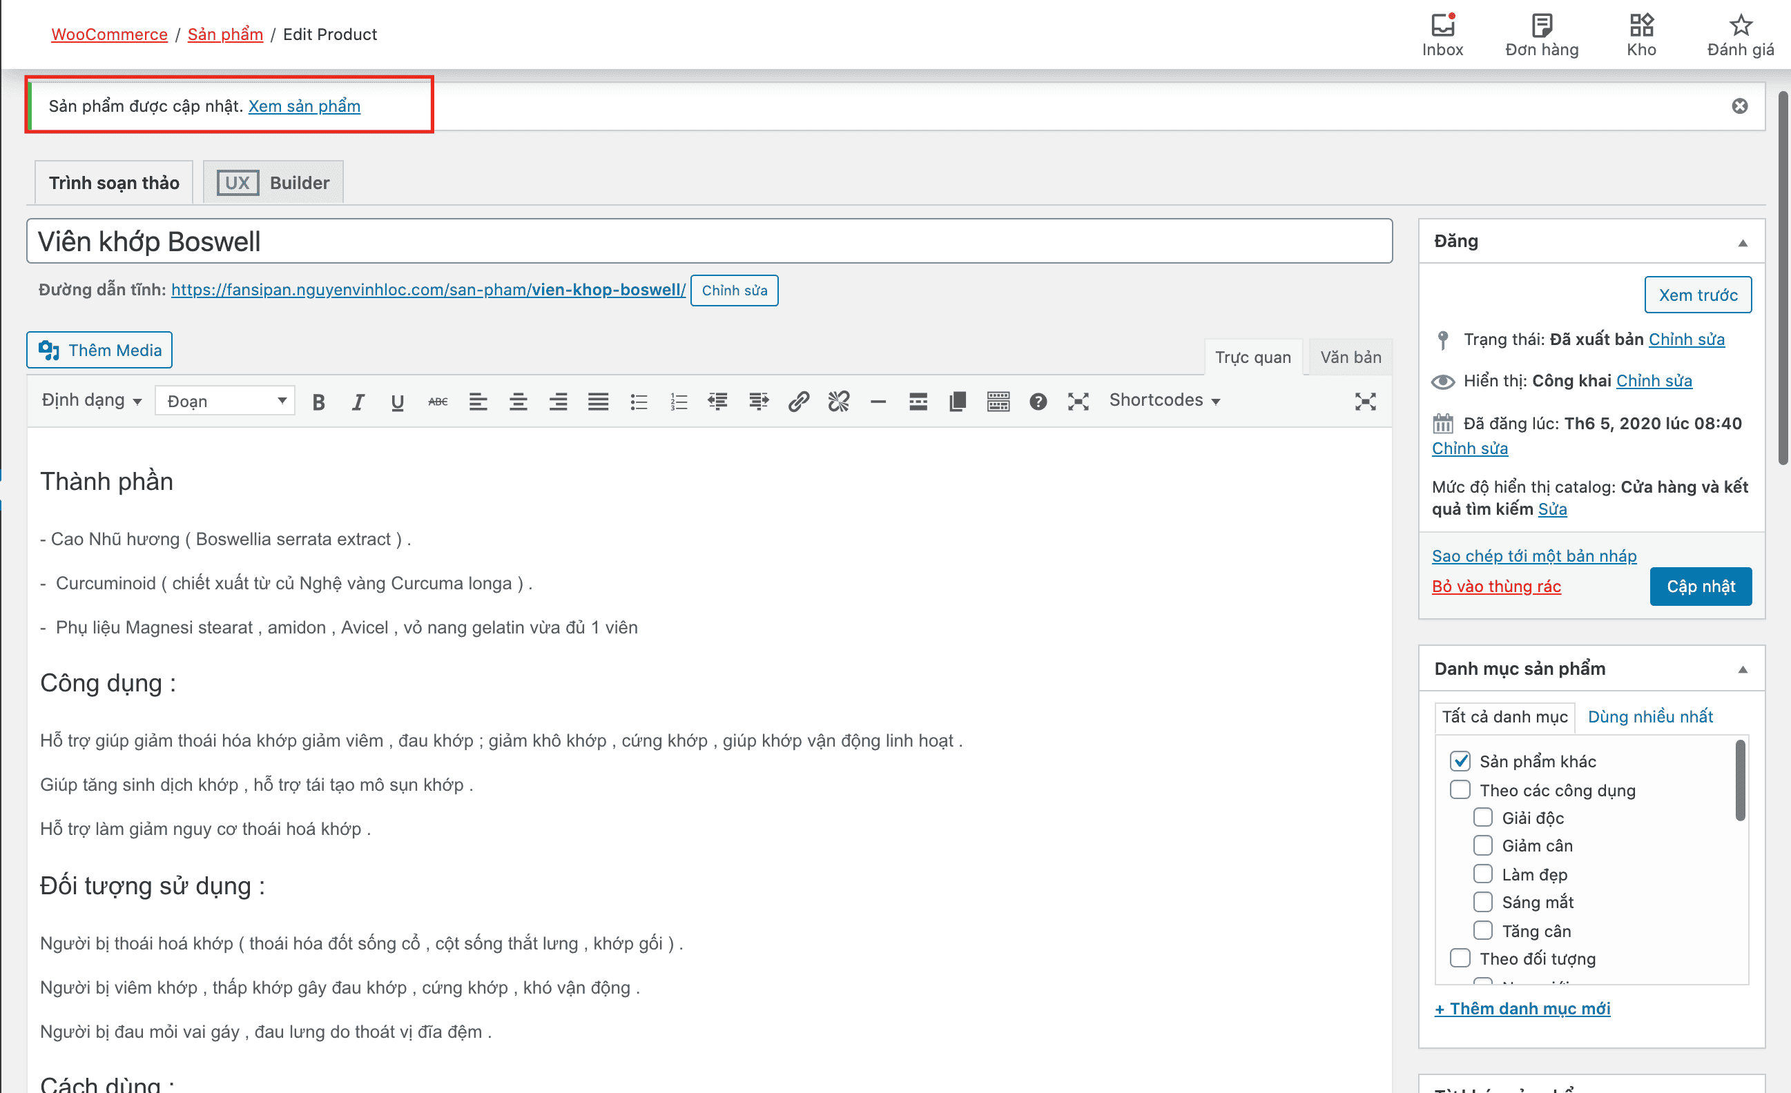Click the insert link icon
1791x1093 pixels.
tap(799, 402)
